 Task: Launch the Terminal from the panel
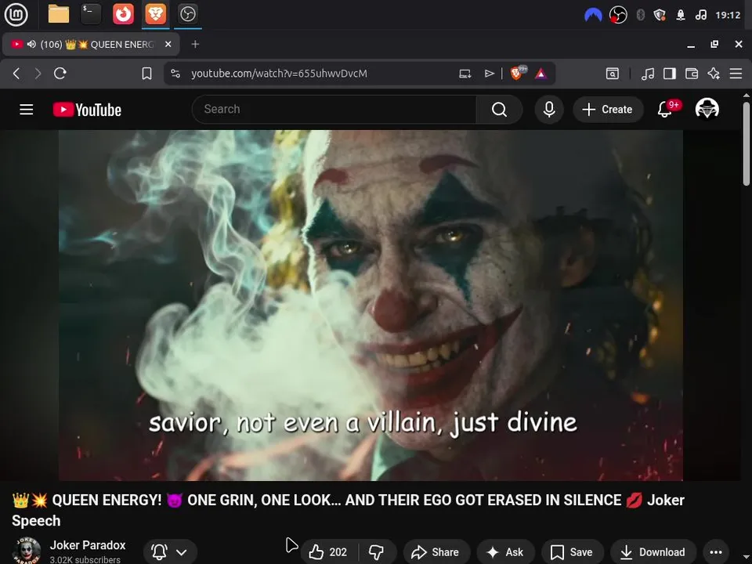(x=91, y=14)
